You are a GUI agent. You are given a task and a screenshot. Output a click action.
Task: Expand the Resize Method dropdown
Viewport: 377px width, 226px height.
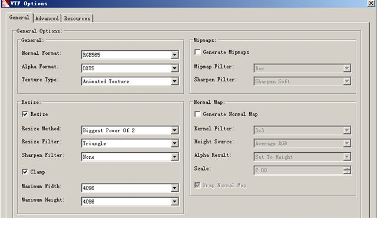130,130
